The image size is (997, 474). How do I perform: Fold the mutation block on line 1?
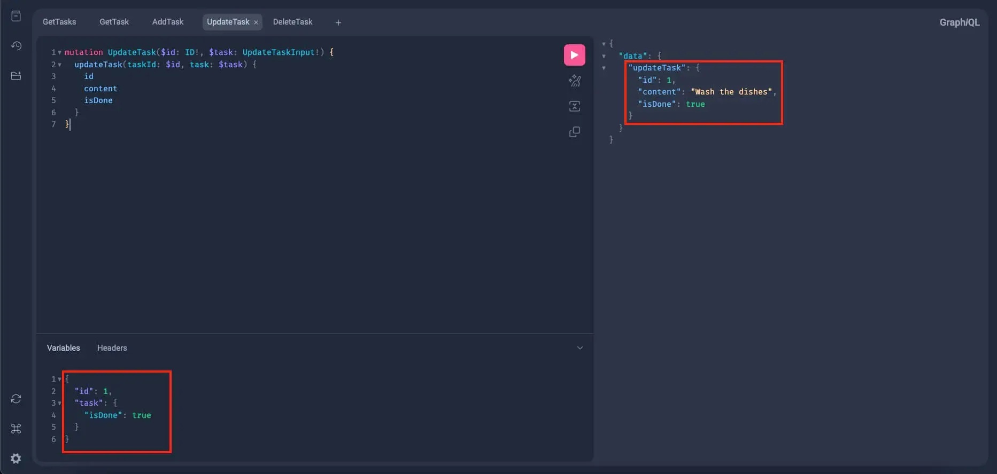59,52
